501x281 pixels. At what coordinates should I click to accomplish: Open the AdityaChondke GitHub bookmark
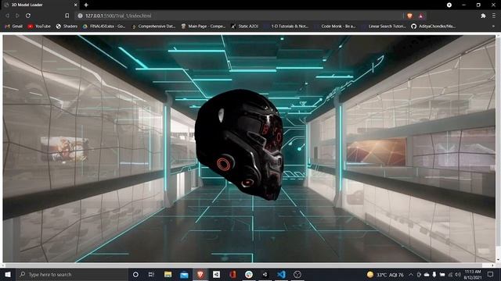pyautogui.click(x=433, y=26)
